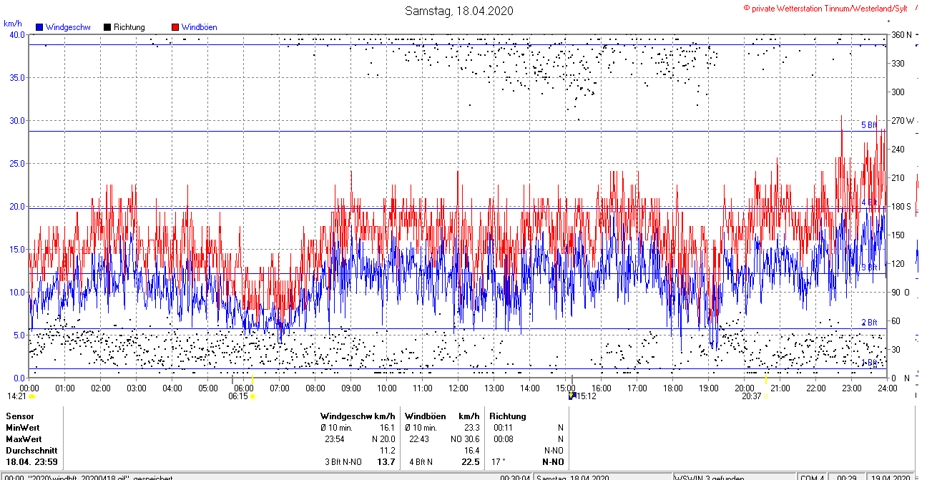
Task: Click the 06:15 sunrise time label
Action: (x=238, y=396)
